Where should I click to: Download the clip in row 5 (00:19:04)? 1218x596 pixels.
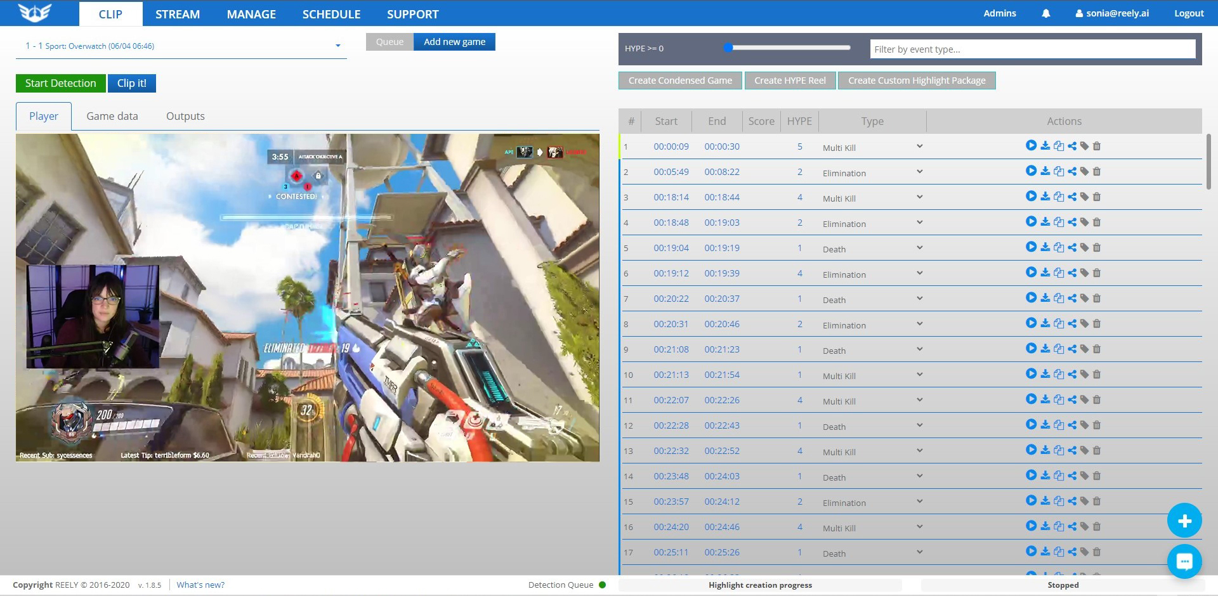pos(1045,247)
